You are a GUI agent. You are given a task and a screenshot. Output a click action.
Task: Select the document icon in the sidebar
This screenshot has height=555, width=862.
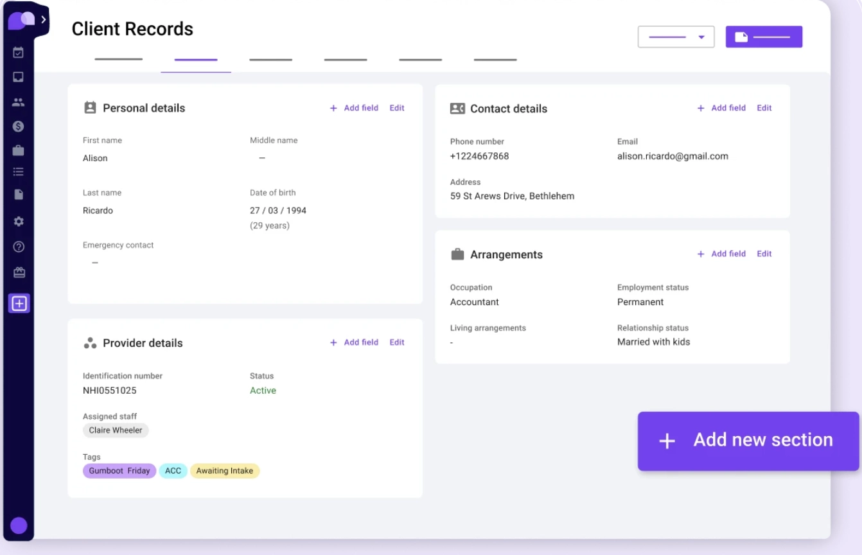[18, 194]
